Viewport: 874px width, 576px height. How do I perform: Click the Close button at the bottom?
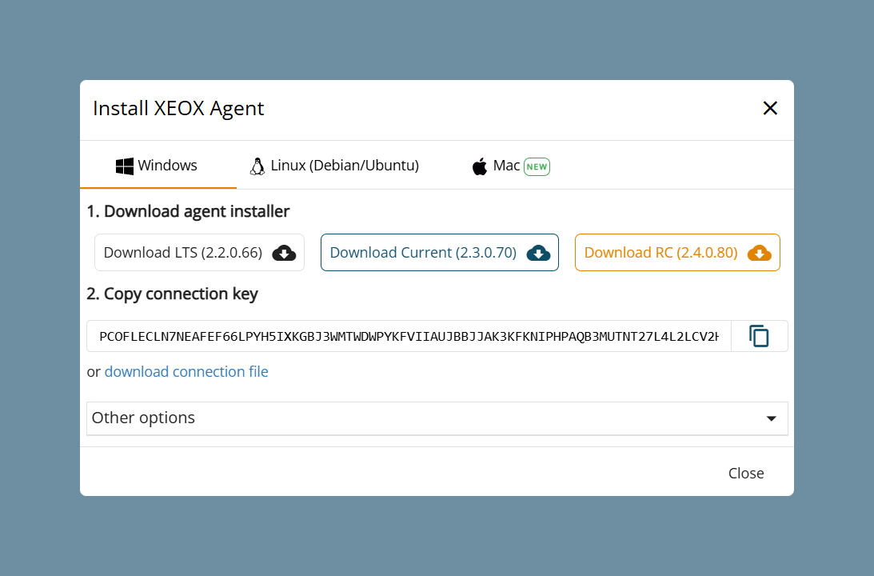pyautogui.click(x=746, y=473)
